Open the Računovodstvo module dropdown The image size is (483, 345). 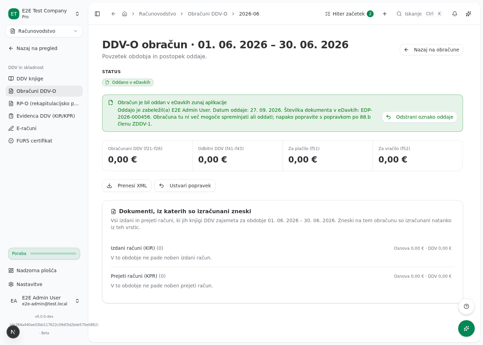[44, 31]
